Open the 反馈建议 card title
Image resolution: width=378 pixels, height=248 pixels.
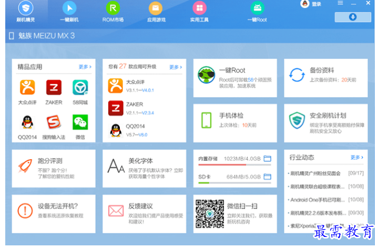[x=140, y=206]
